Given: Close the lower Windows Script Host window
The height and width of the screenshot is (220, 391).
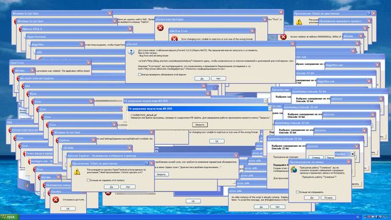Looking at the screenshot, I should (152, 132).
